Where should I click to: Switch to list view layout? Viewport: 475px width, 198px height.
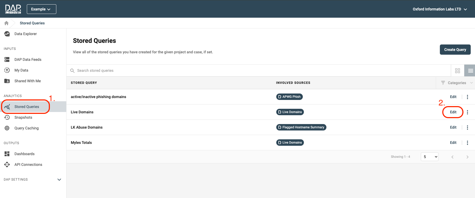click(470, 71)
